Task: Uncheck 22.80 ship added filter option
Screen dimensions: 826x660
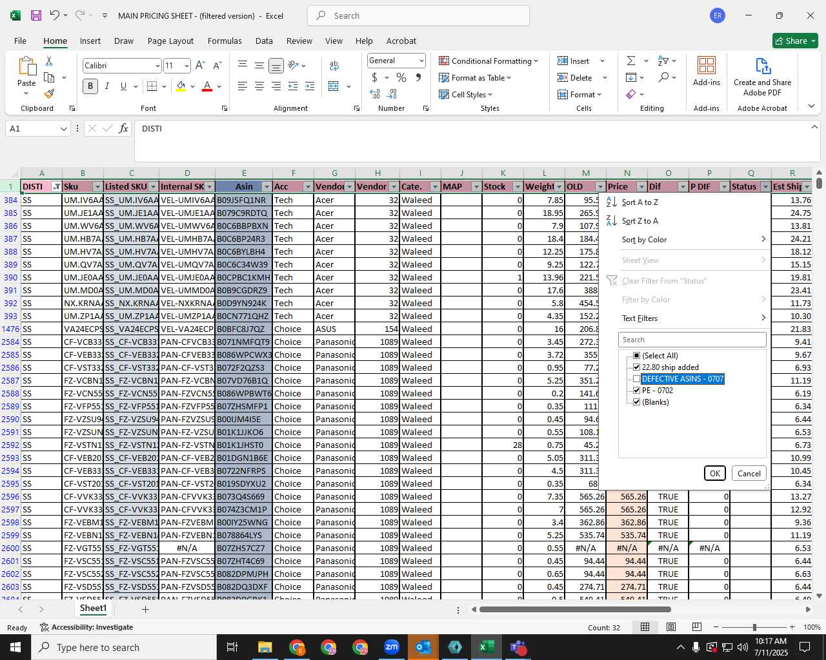Action: 637,367
